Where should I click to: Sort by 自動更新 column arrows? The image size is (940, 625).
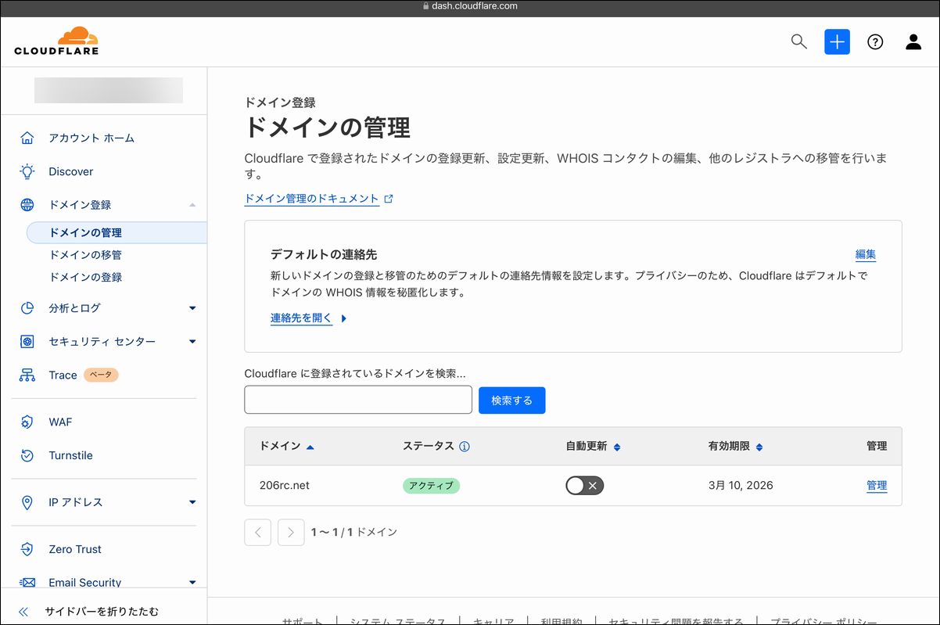[616, 447]
